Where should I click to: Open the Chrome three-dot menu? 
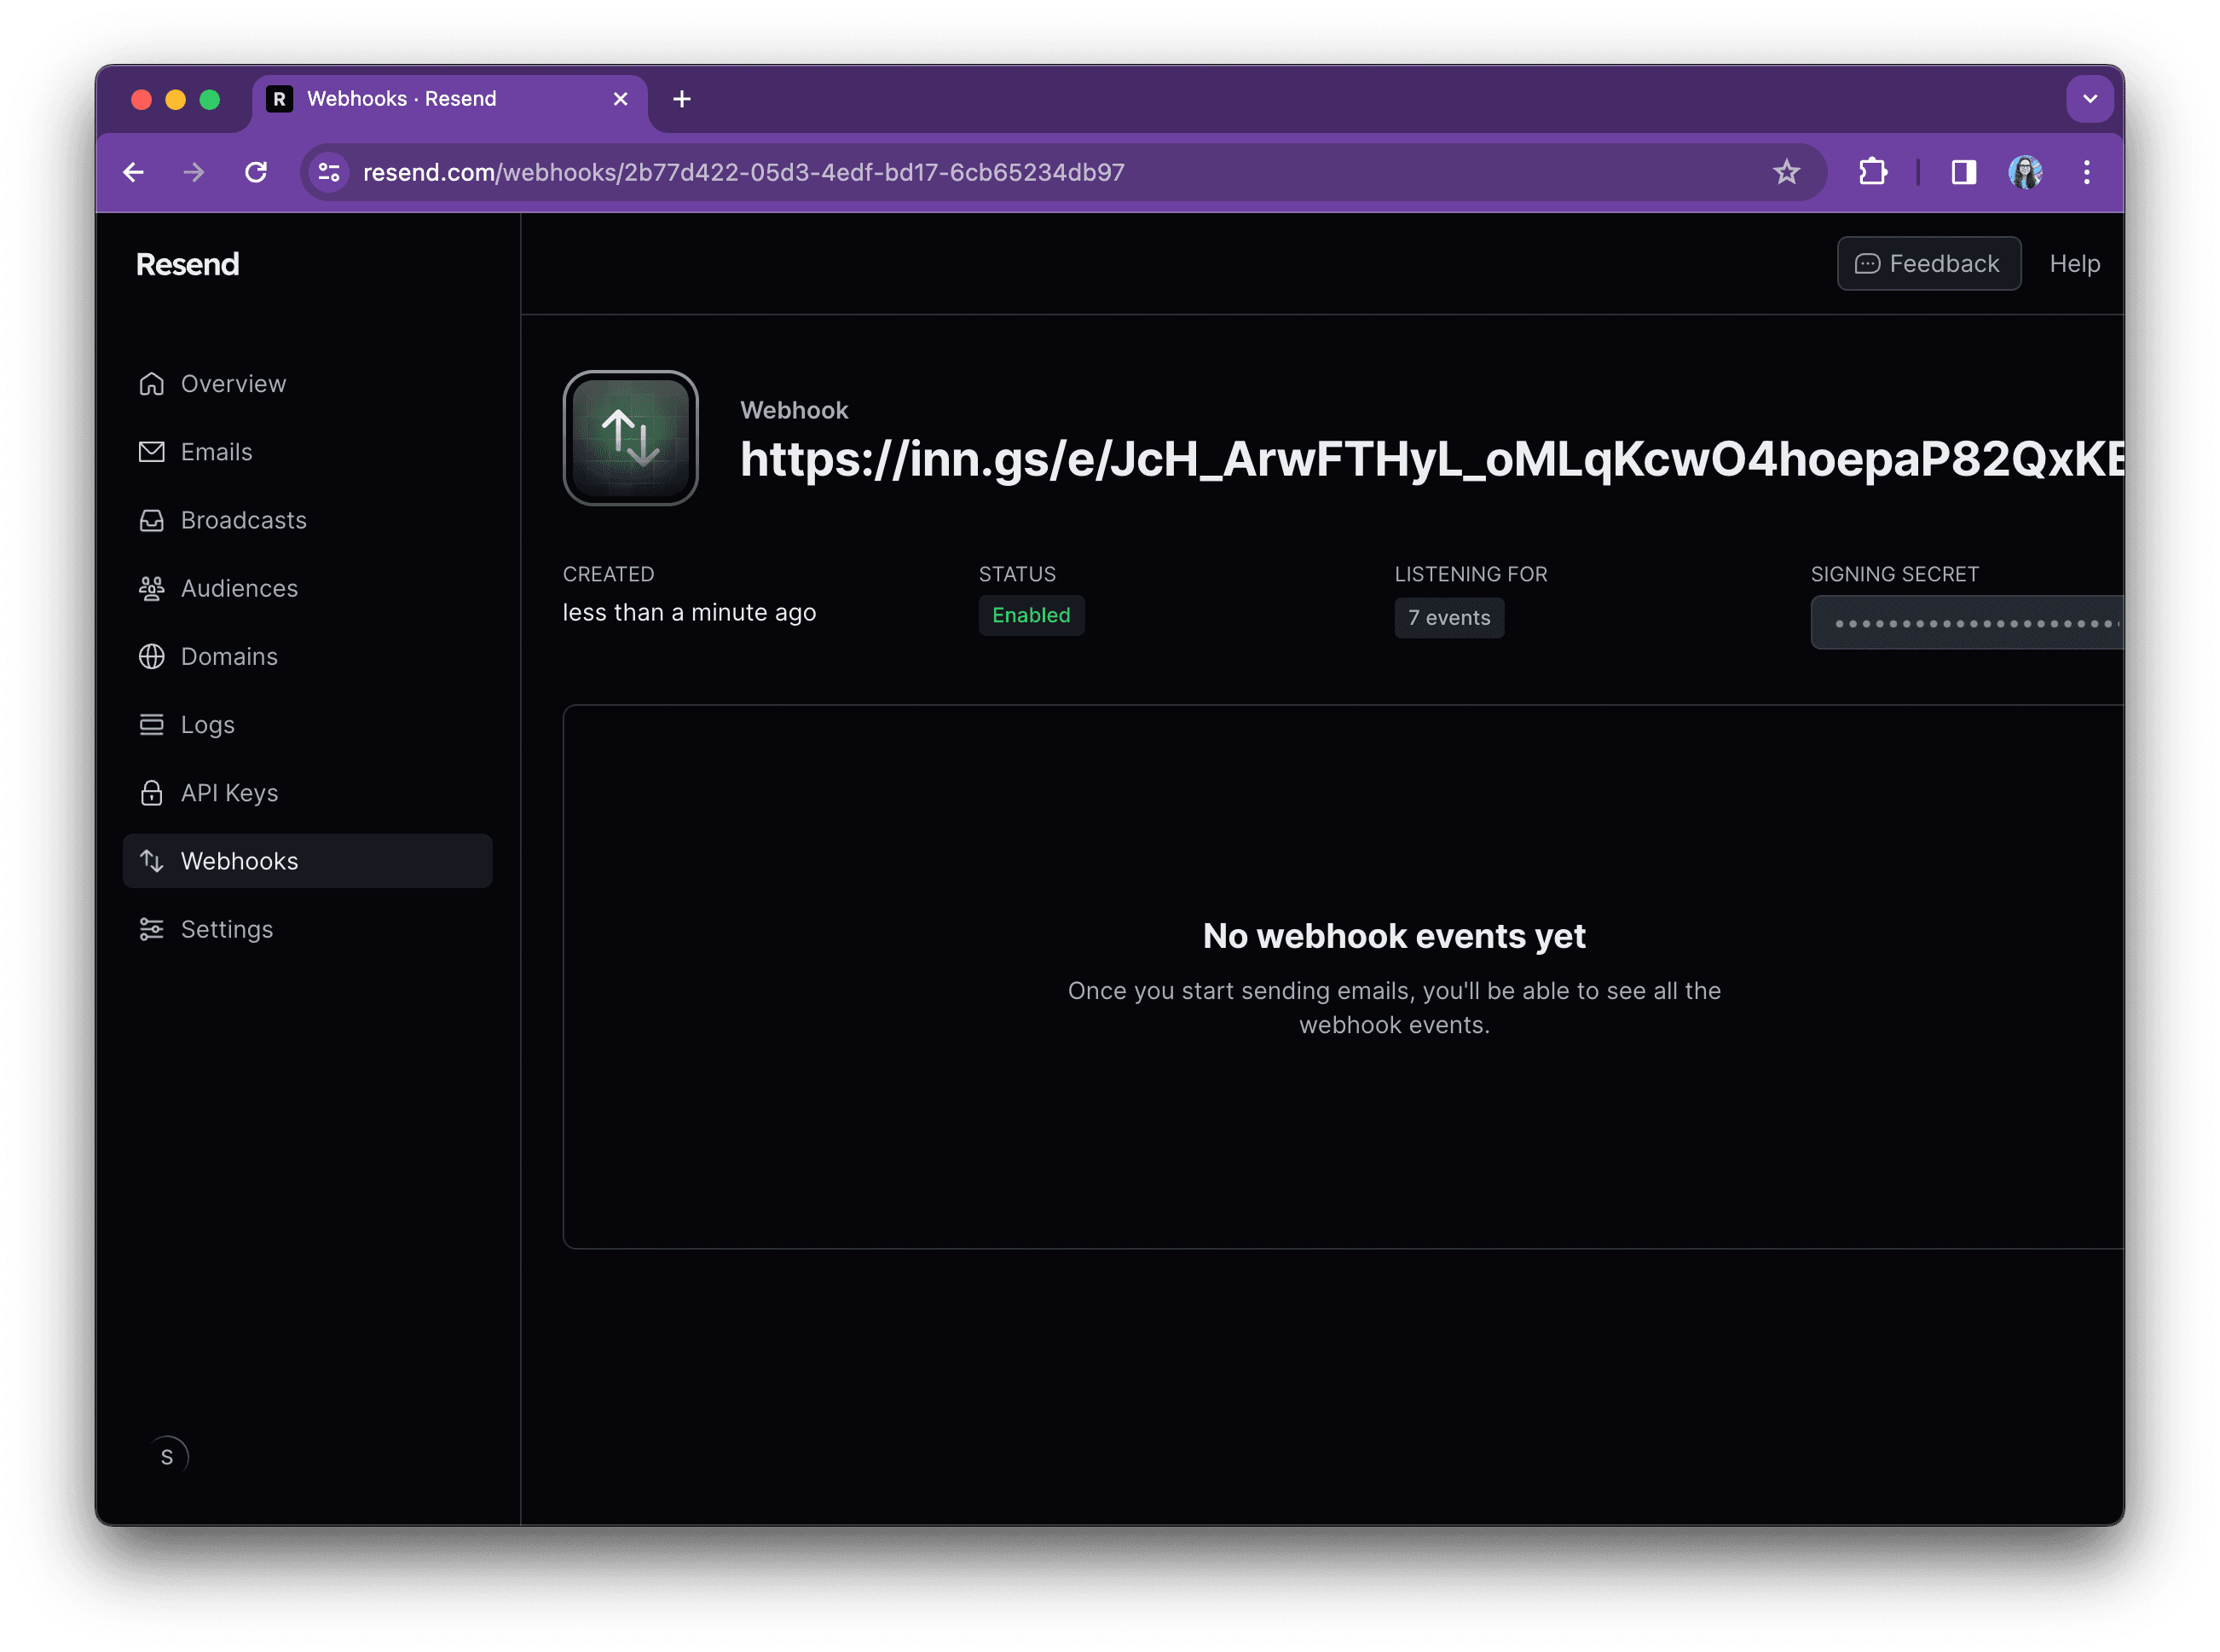point(2086,172)
